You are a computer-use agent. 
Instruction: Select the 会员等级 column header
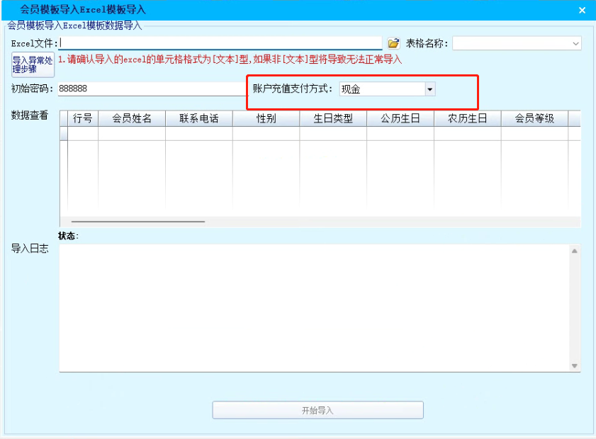[x=535, y=118]
